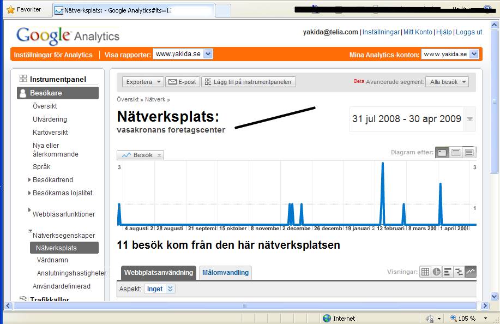Click the Logga ut link

469,32
